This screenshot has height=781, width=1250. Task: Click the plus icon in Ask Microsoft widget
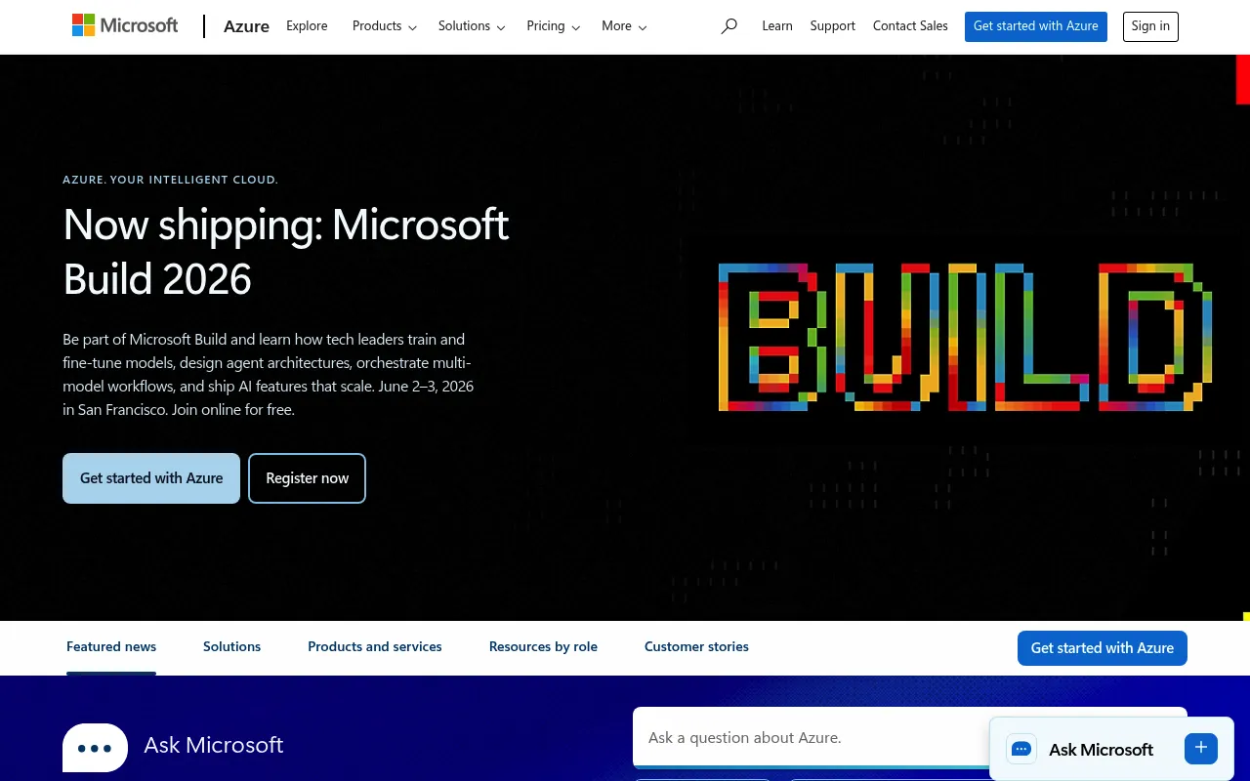pyautogui.click(x=1201, y=749)
